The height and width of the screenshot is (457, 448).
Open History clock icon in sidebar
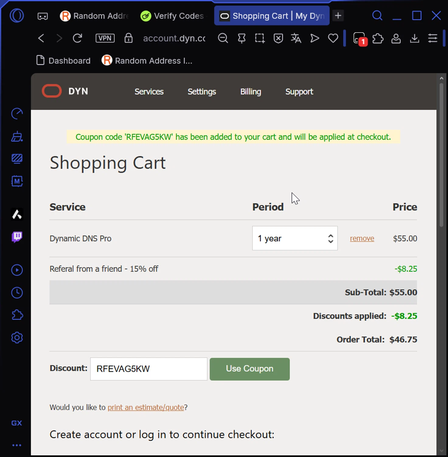(17, 292)
